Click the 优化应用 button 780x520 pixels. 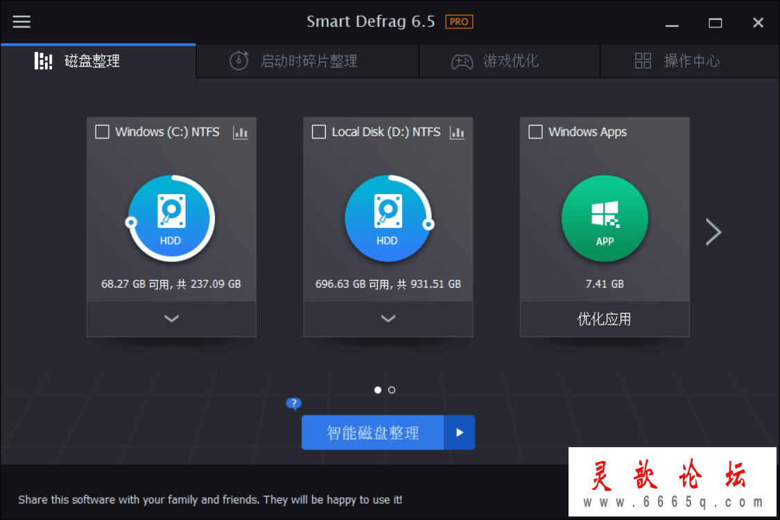605,319
